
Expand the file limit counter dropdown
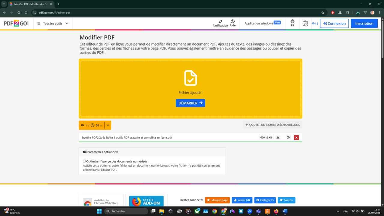108,125
